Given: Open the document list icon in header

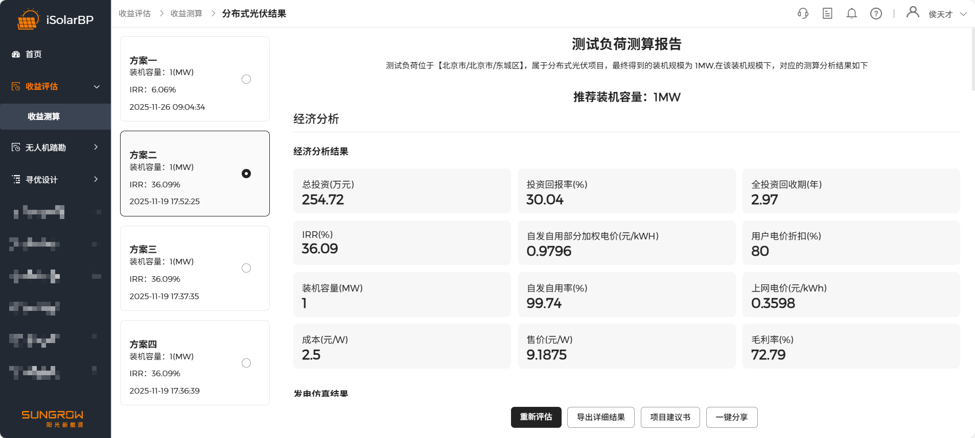Looking at the screenshot, I should (x=827, y=14).
